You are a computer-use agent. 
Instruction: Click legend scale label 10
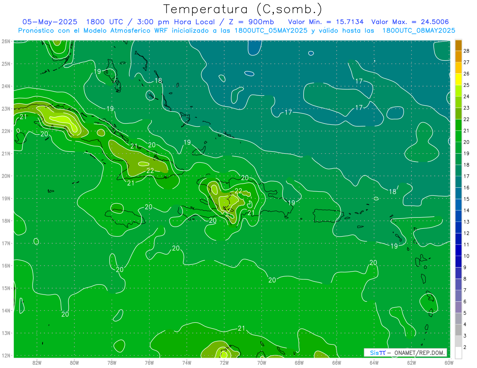pyautogui.click(x=466, y=256)
